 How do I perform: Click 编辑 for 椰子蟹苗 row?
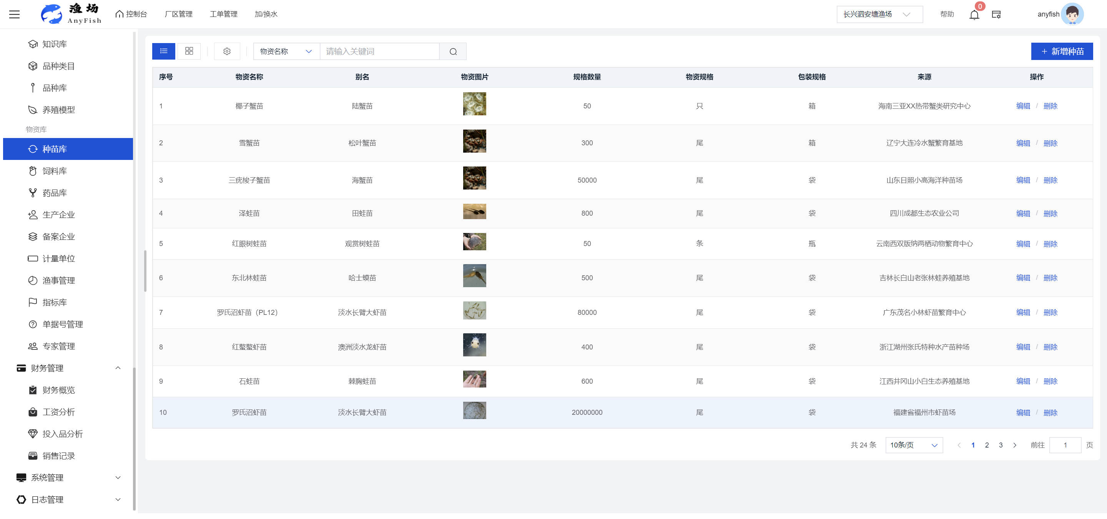coord(1023,106)
